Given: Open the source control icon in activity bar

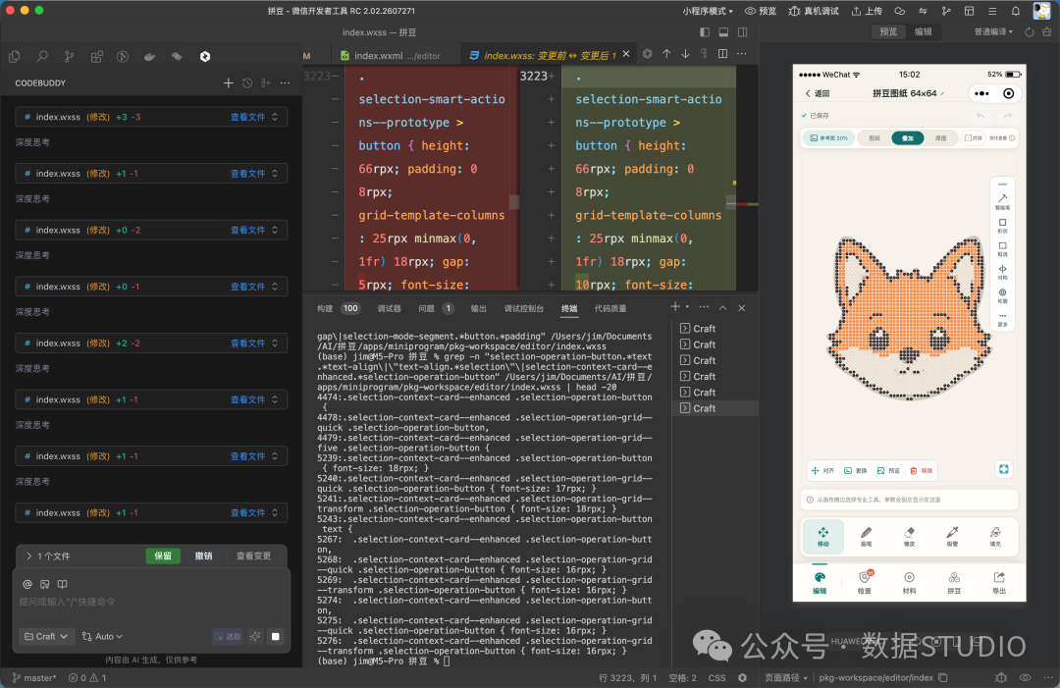Looking at the screenshot, I should [69, 57].
